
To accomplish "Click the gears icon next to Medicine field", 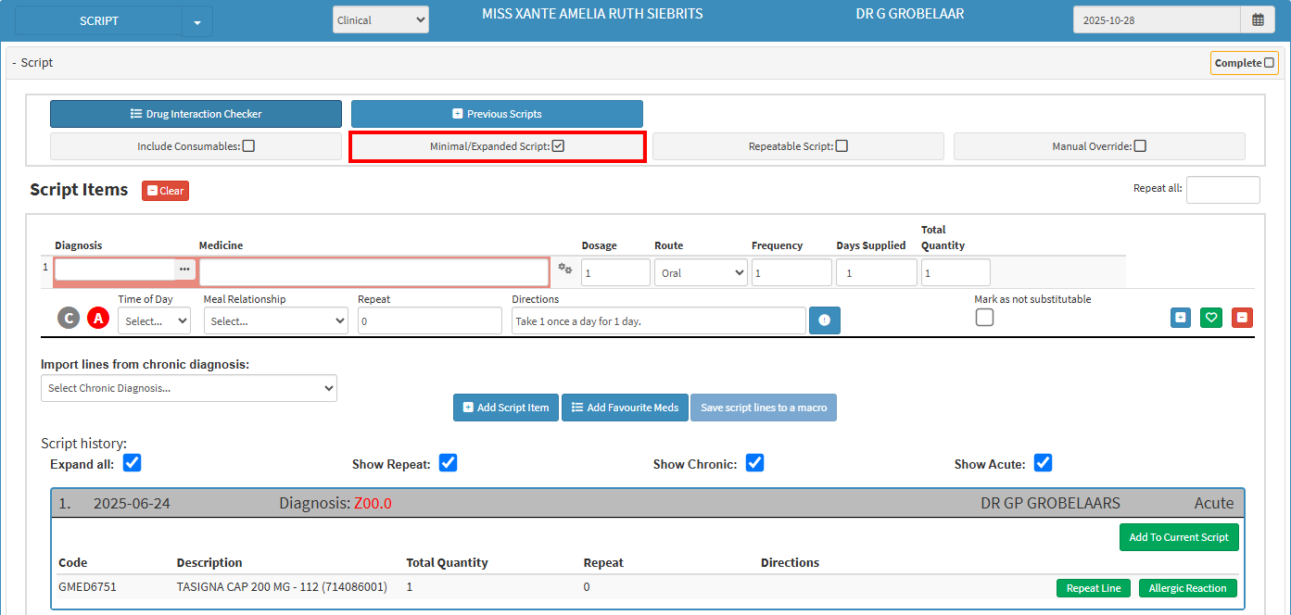I will (564, 269).
